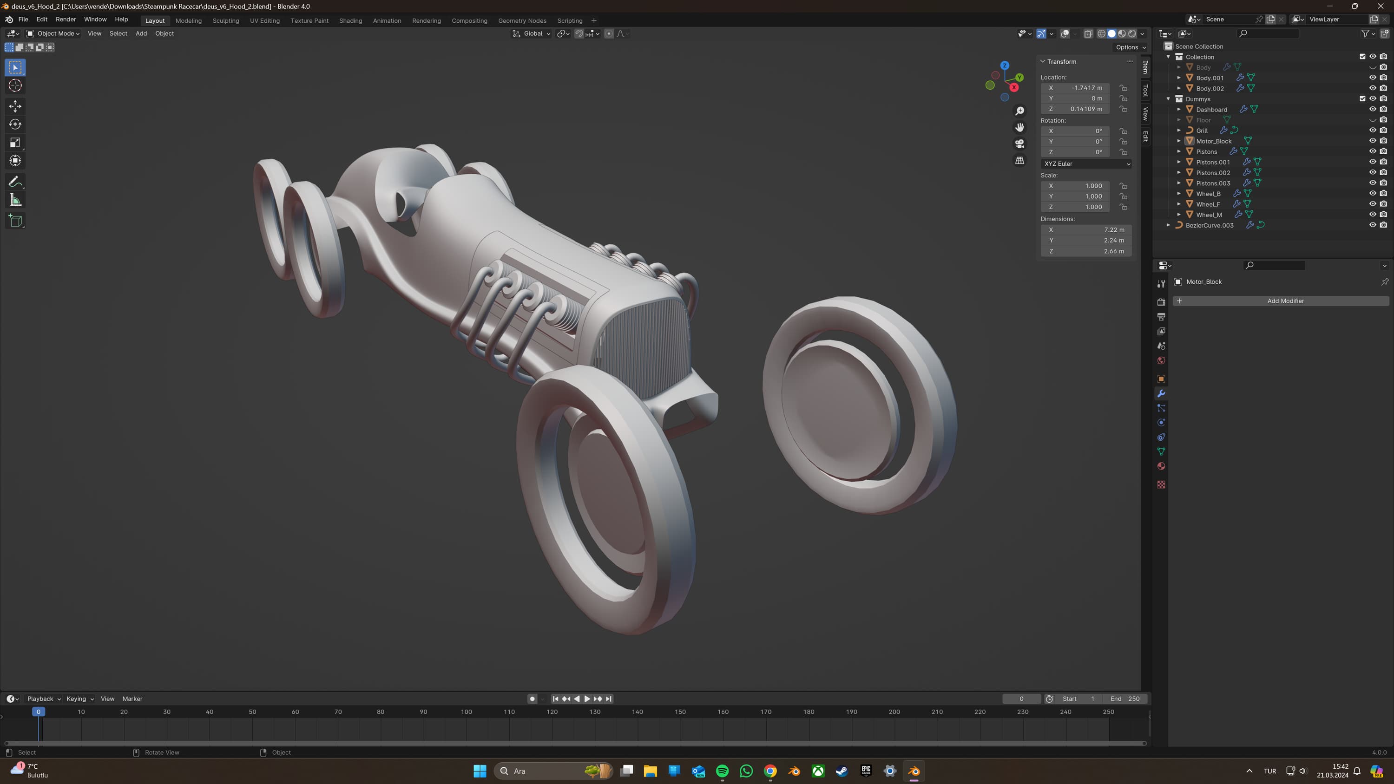Uncheck the Dummys collection exclude checkbox
This screenshot has width=1394, height=784.
(1362, 99)
